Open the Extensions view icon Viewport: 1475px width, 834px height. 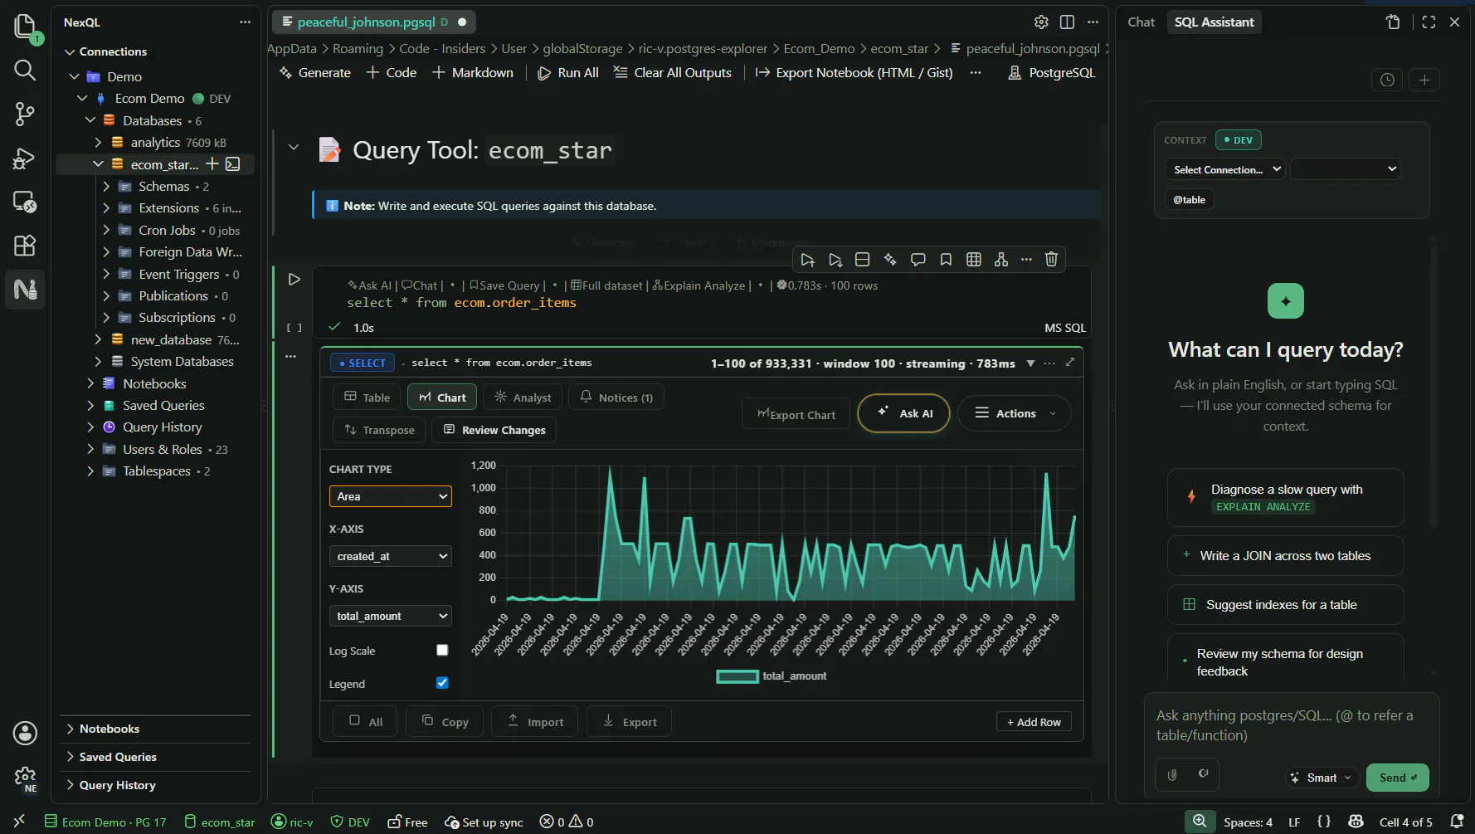click(25, 246)
